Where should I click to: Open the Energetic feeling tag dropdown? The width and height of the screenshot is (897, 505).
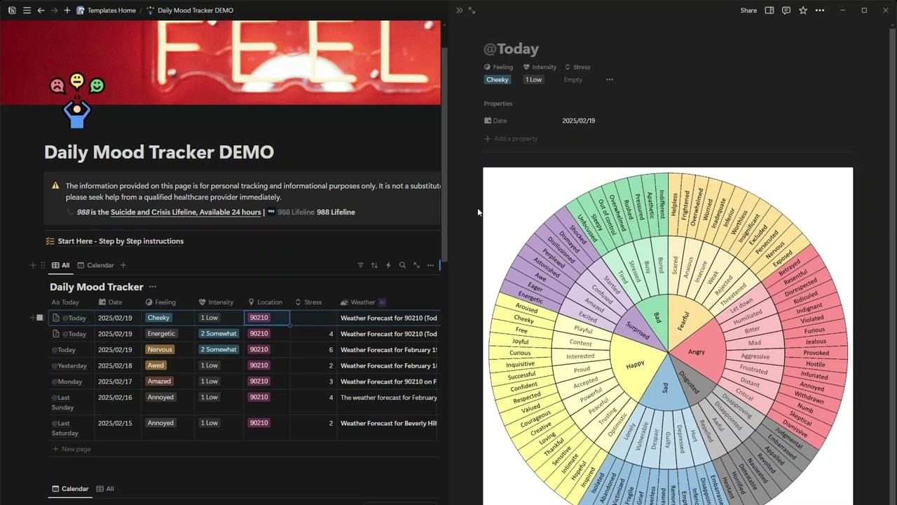(x=161, y=334)
